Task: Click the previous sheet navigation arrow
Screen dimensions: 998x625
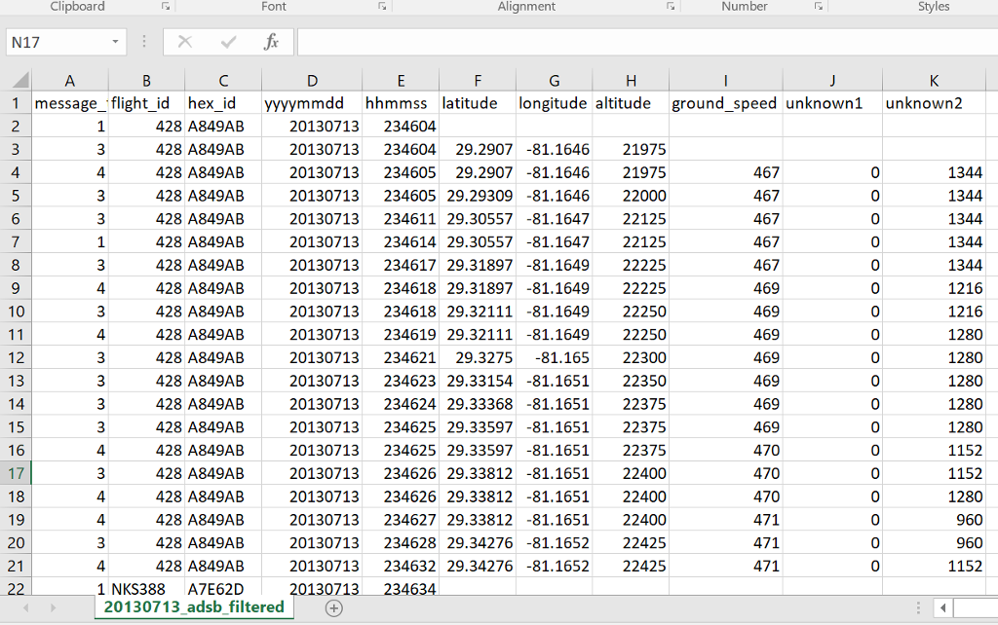Action: coord(26,607)
